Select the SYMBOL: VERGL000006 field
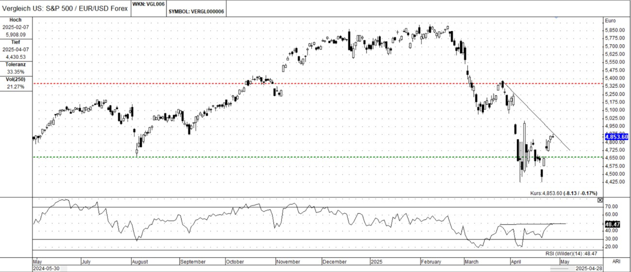Viewport: 631px width, 272px height. (x=196, y=11)
